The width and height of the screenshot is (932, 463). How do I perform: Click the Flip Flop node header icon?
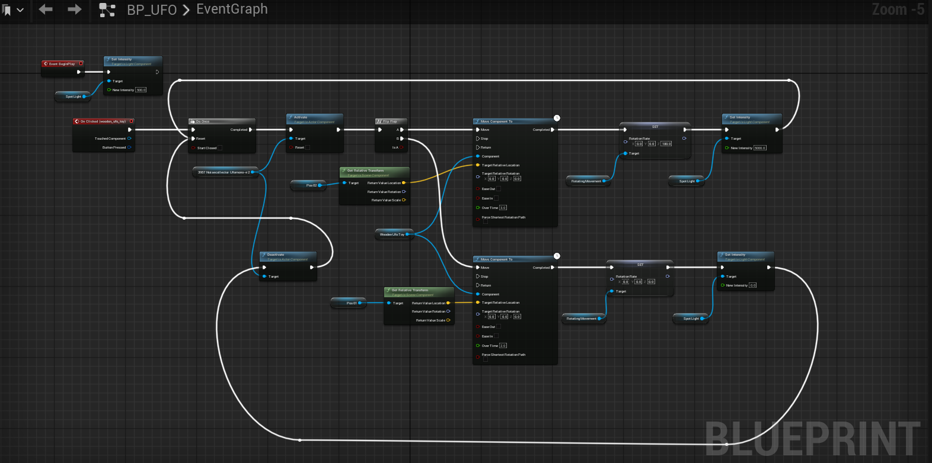coord(379,121)
